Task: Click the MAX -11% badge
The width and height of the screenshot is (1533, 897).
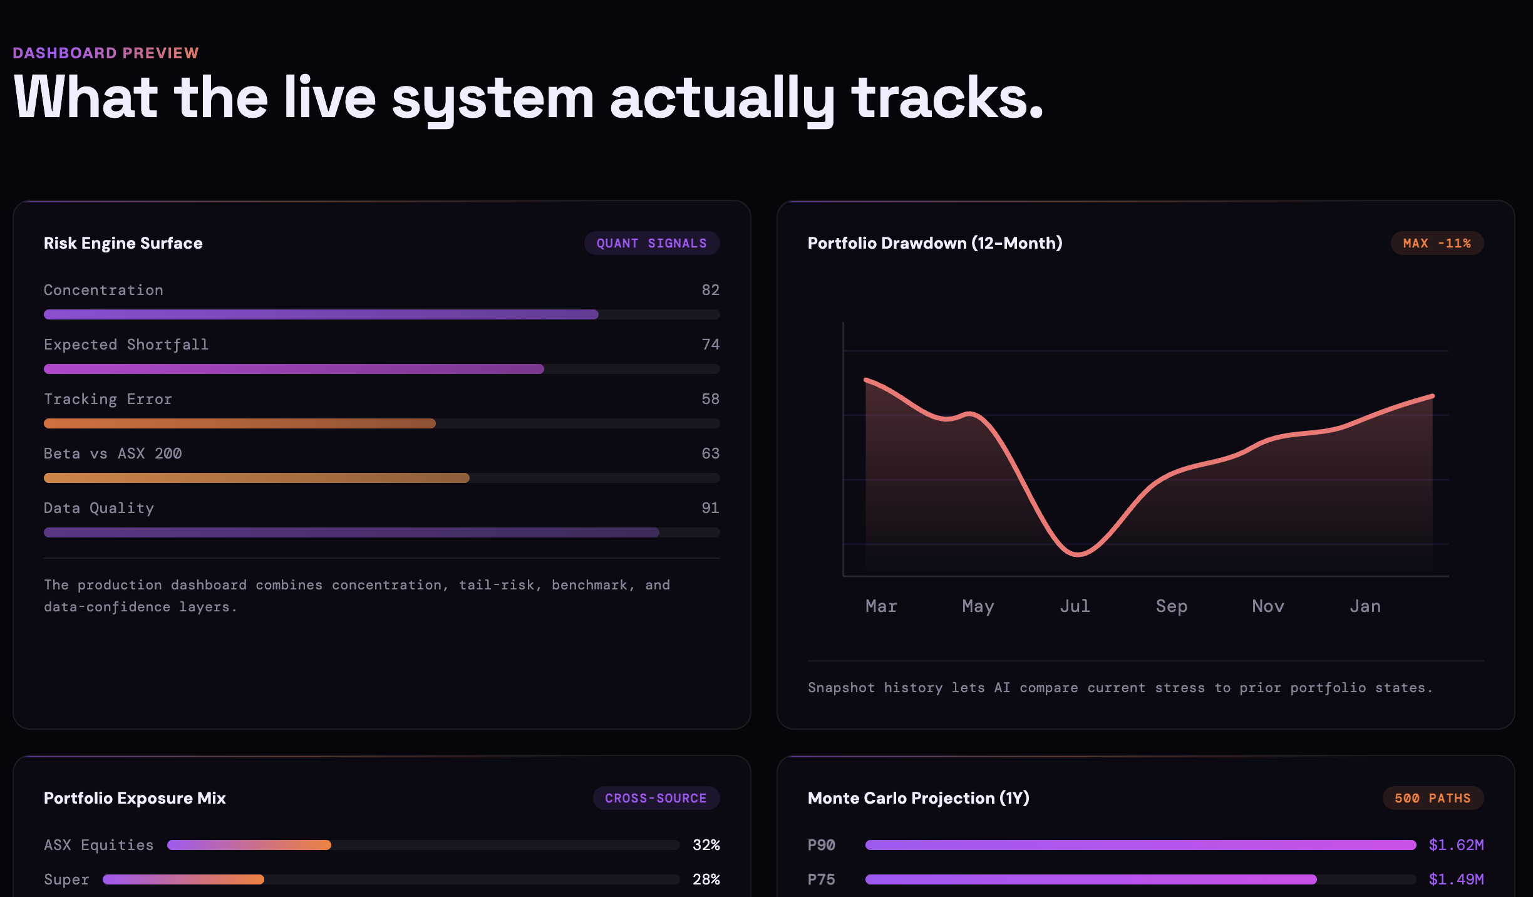Action: [1437, 243]
